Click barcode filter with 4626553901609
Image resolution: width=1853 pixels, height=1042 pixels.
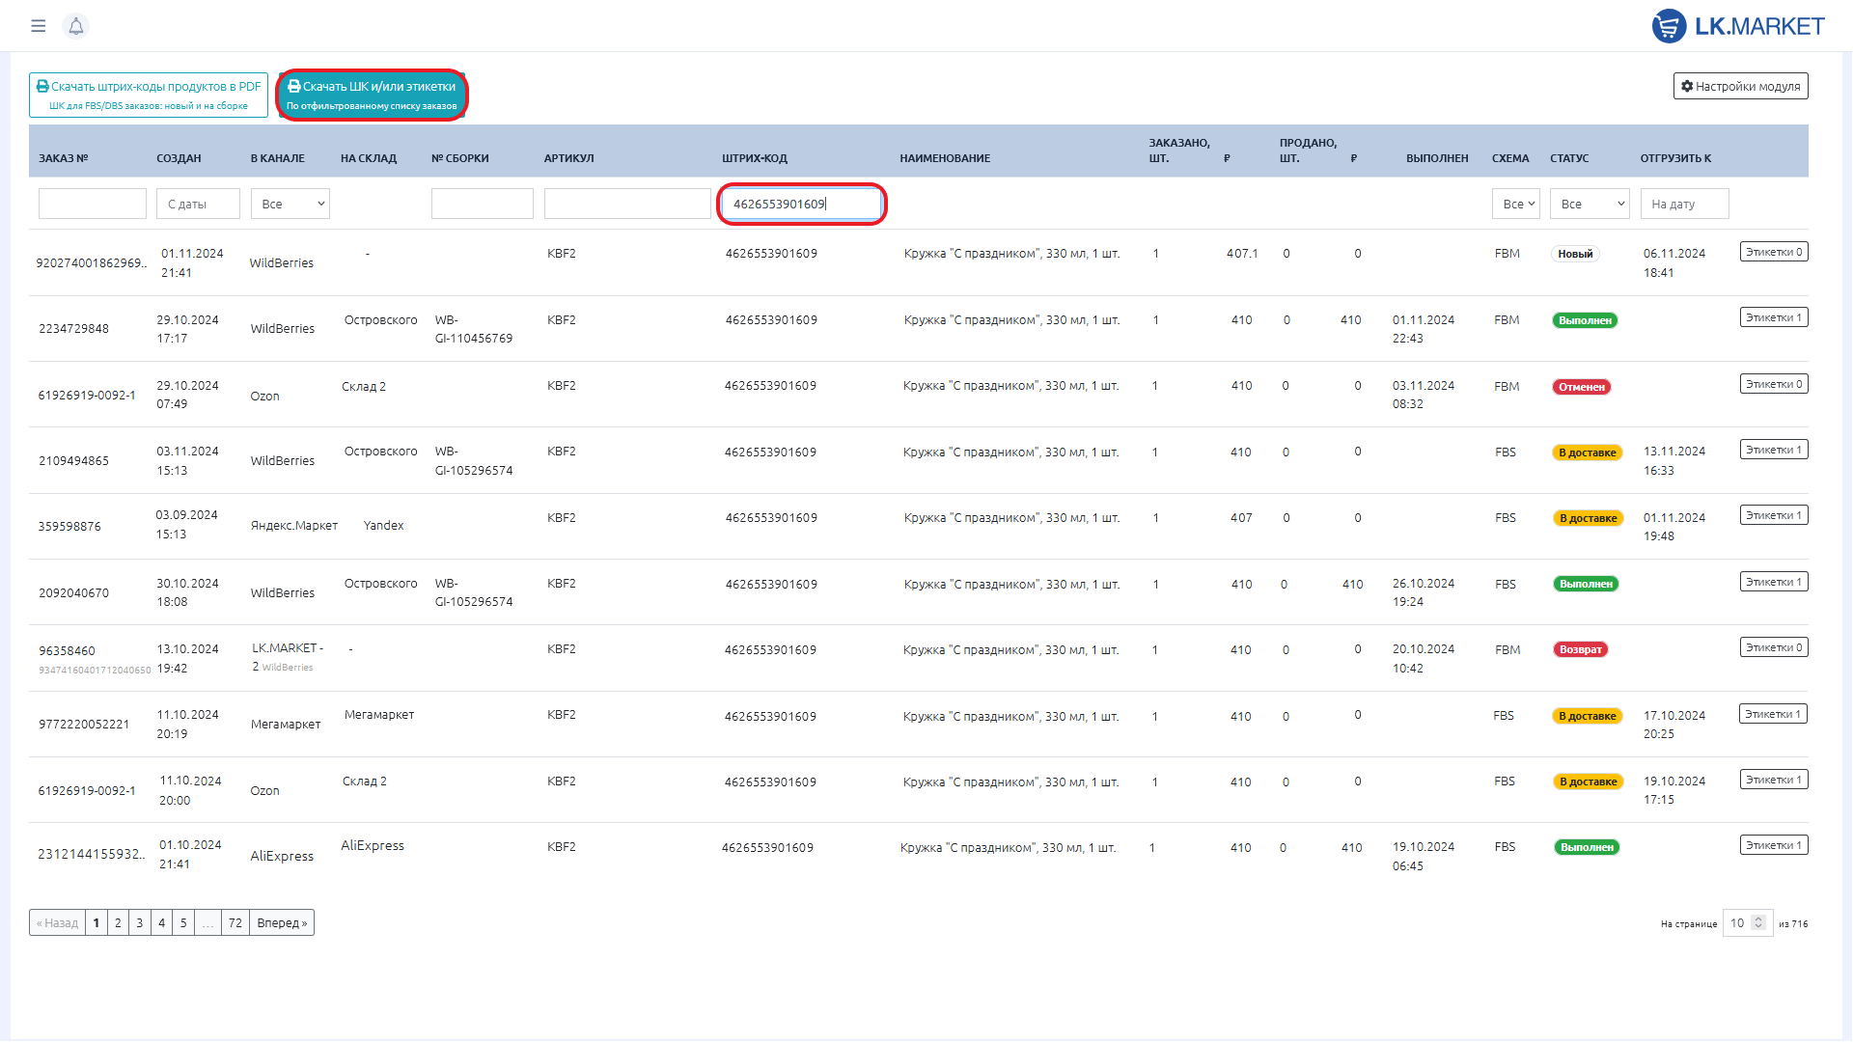tap(801, 204)
